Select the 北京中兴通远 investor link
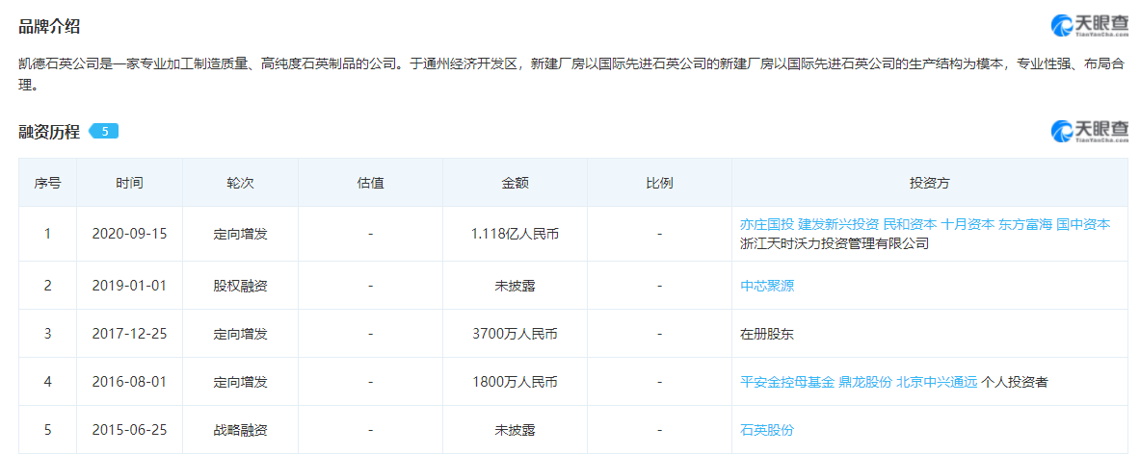The height and width of the screenshot is (454, 1140). tap(936, 382)
